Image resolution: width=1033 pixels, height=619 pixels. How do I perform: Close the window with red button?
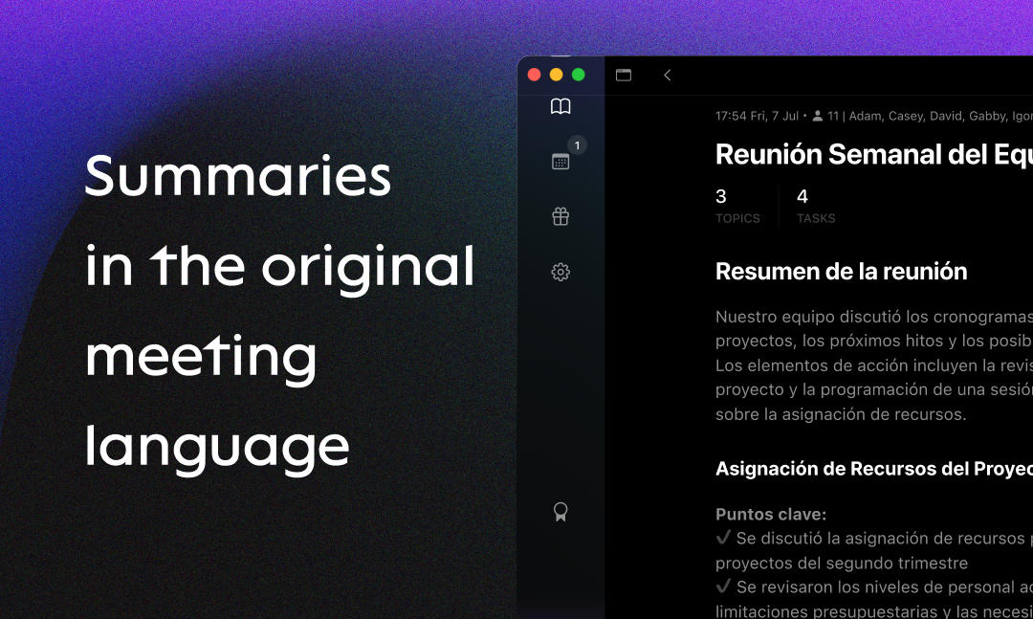click(535, 75)
